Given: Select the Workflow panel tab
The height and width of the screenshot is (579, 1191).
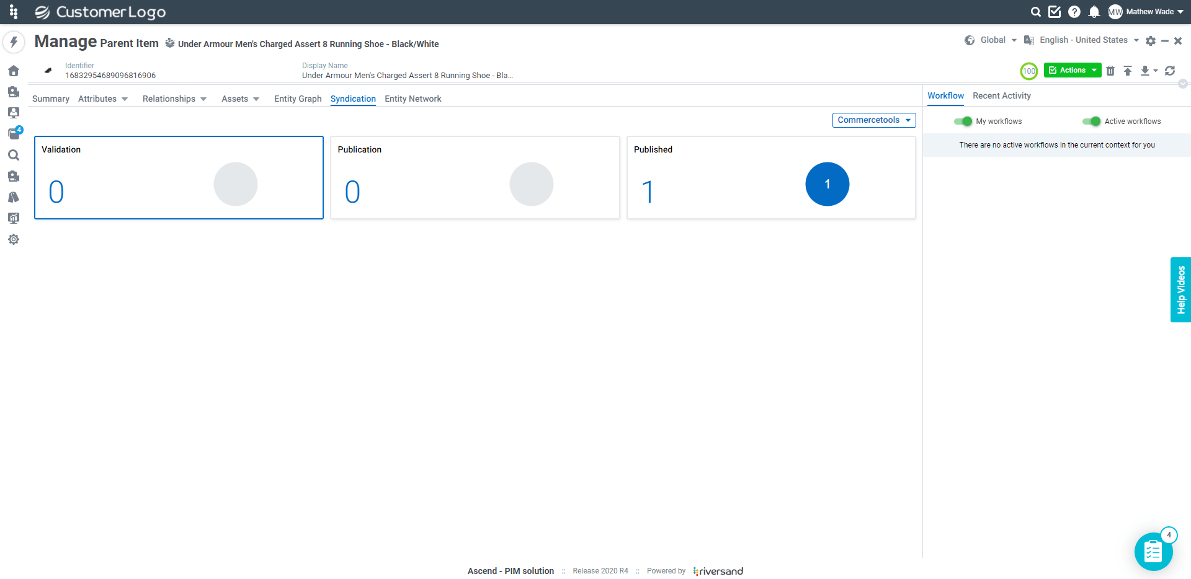Looking at the screenshot, I should click(x=945, y=96).
